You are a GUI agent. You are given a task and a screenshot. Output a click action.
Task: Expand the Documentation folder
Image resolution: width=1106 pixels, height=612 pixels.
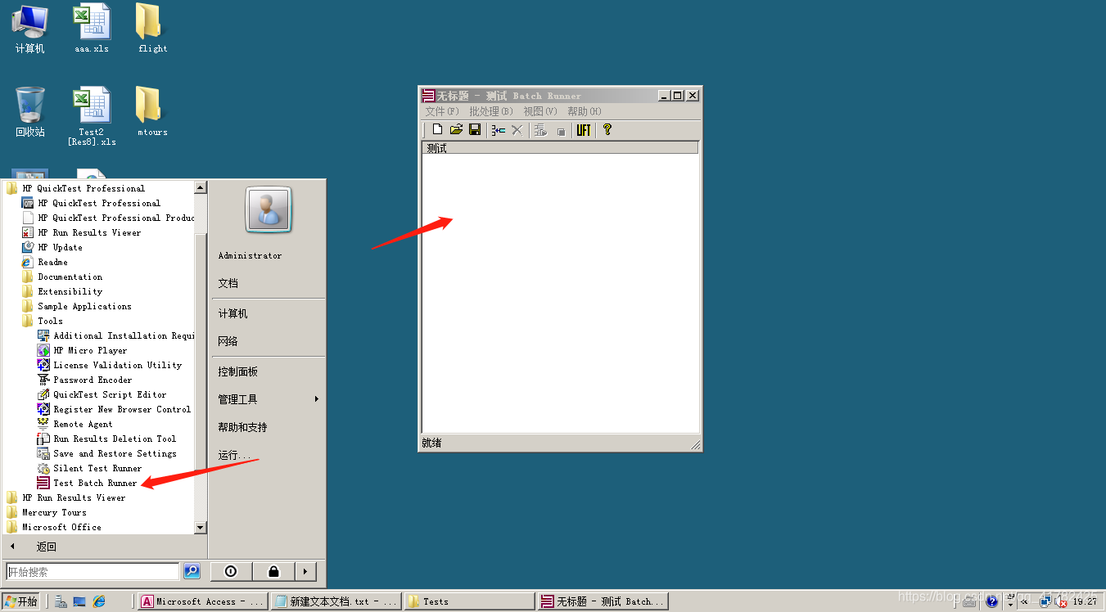pos(61,277)
